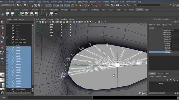Click layer1 color swatch slot
The height and width of the screenshot is (100, 179).
pyautogui.click(x=157, y=83)
